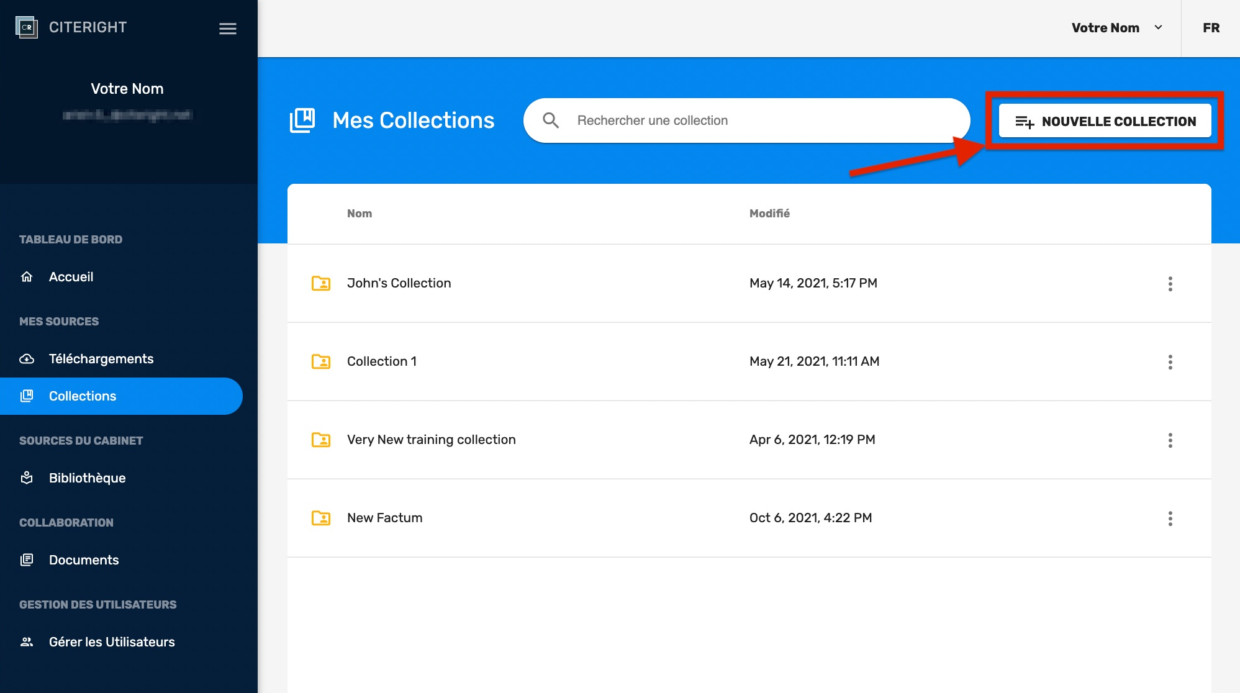Click folder icon for John's Collection

click(x=321, y=283)
